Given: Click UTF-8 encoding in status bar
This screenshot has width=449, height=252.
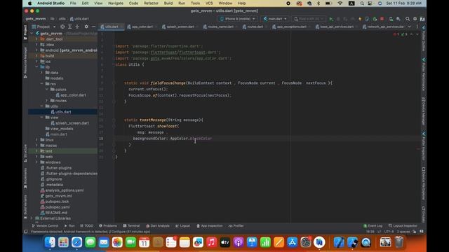Looking at the screenshot, I should coord(389,232).
